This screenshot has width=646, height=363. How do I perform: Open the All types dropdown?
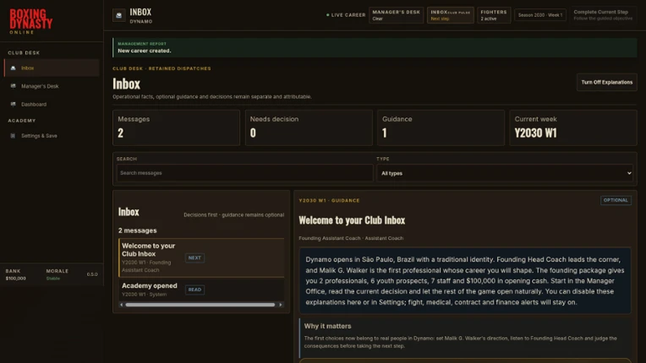click(505, 173)
